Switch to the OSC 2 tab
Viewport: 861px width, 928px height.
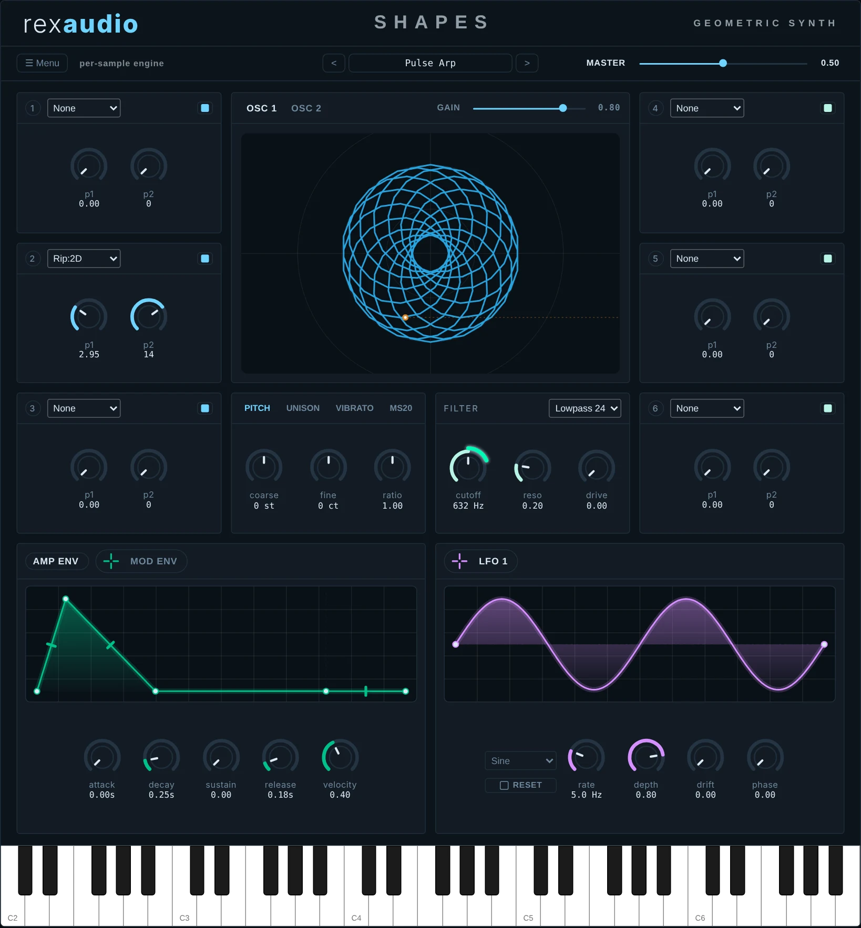tap(306, 108)
